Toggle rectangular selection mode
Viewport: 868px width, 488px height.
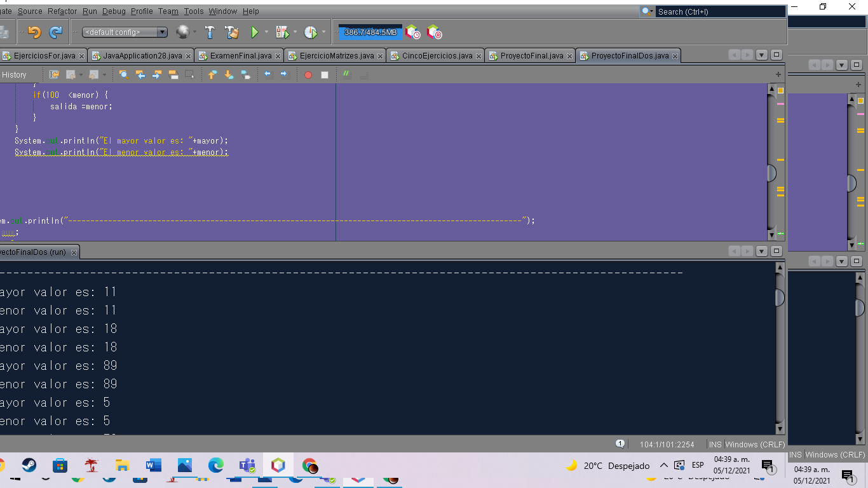tap(189, 74)
